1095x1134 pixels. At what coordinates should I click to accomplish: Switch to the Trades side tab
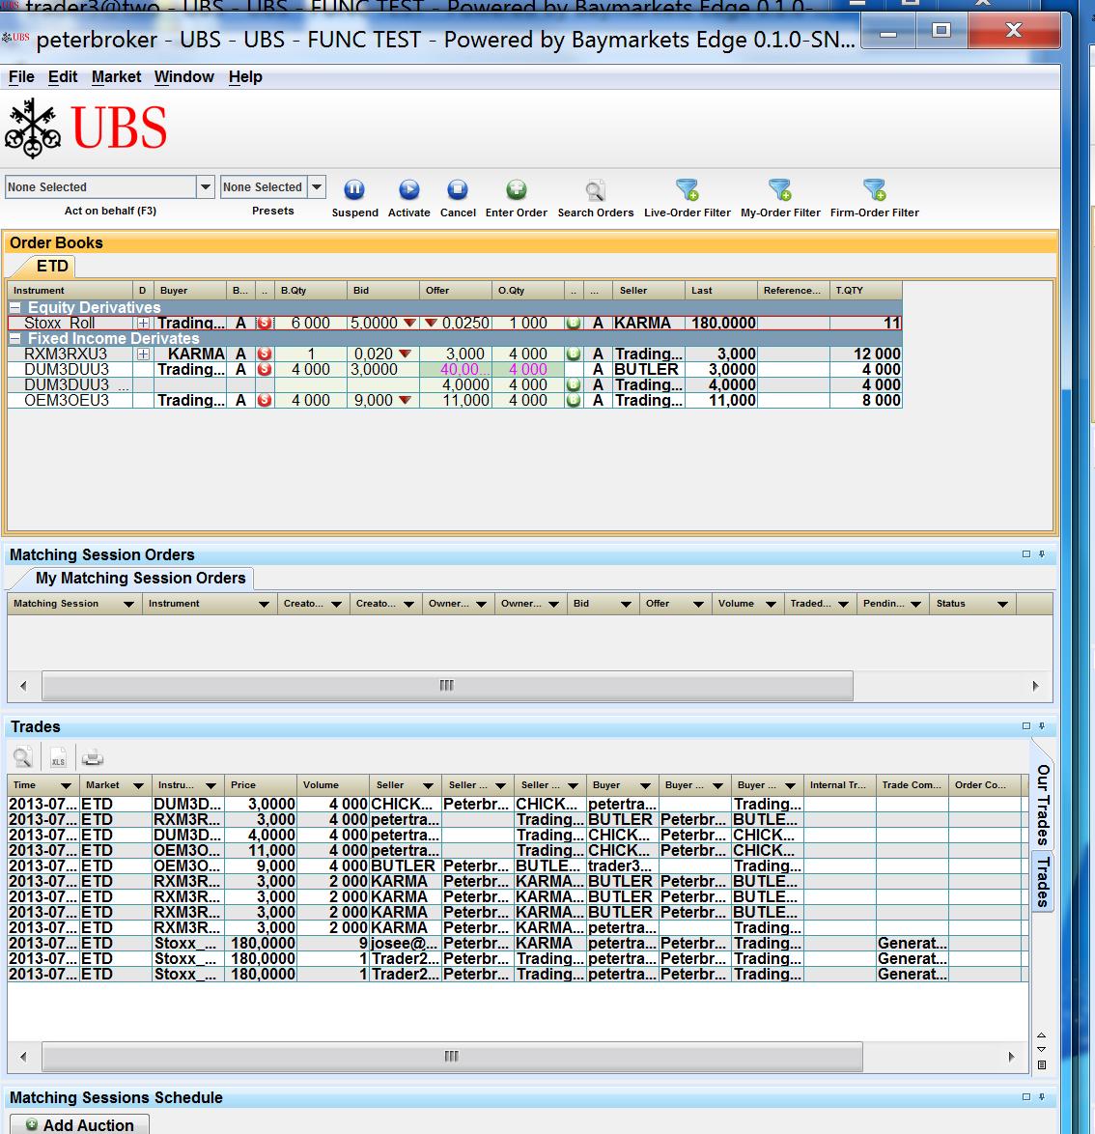pos(1042,882)
